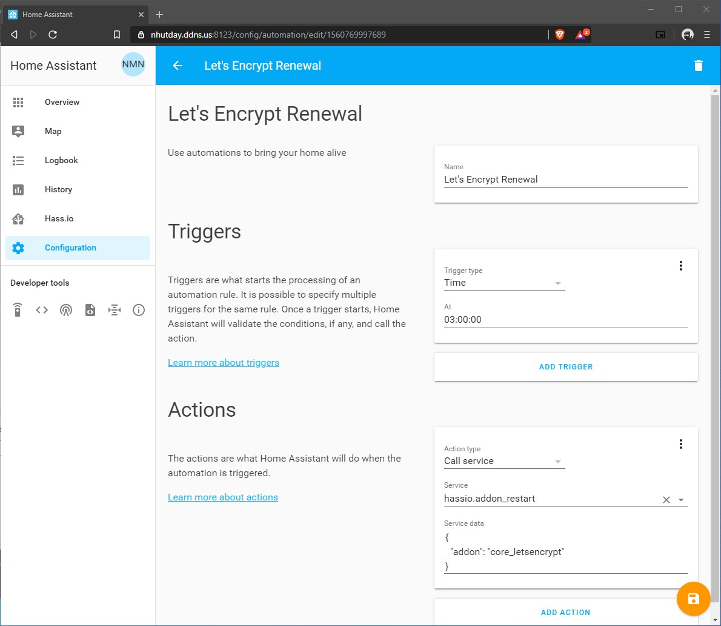Screen dimensions: 721x626
Task: Click the Logbook list icon
Action: 18,160
